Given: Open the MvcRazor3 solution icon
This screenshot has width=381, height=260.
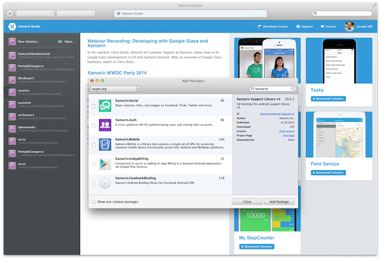Looking at the screenshot, I should pos(12,80).
